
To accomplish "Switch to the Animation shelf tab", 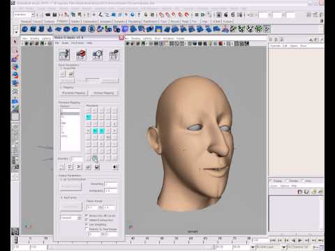I will [x=106, y=22].
